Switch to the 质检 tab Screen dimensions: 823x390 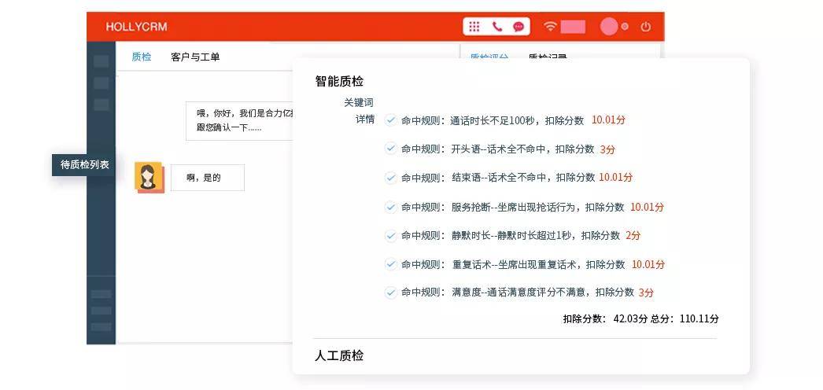point(142,57)
